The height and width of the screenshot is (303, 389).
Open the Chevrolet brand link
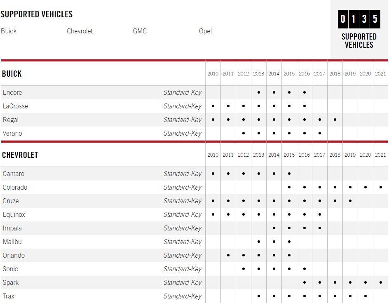(80, 31)
